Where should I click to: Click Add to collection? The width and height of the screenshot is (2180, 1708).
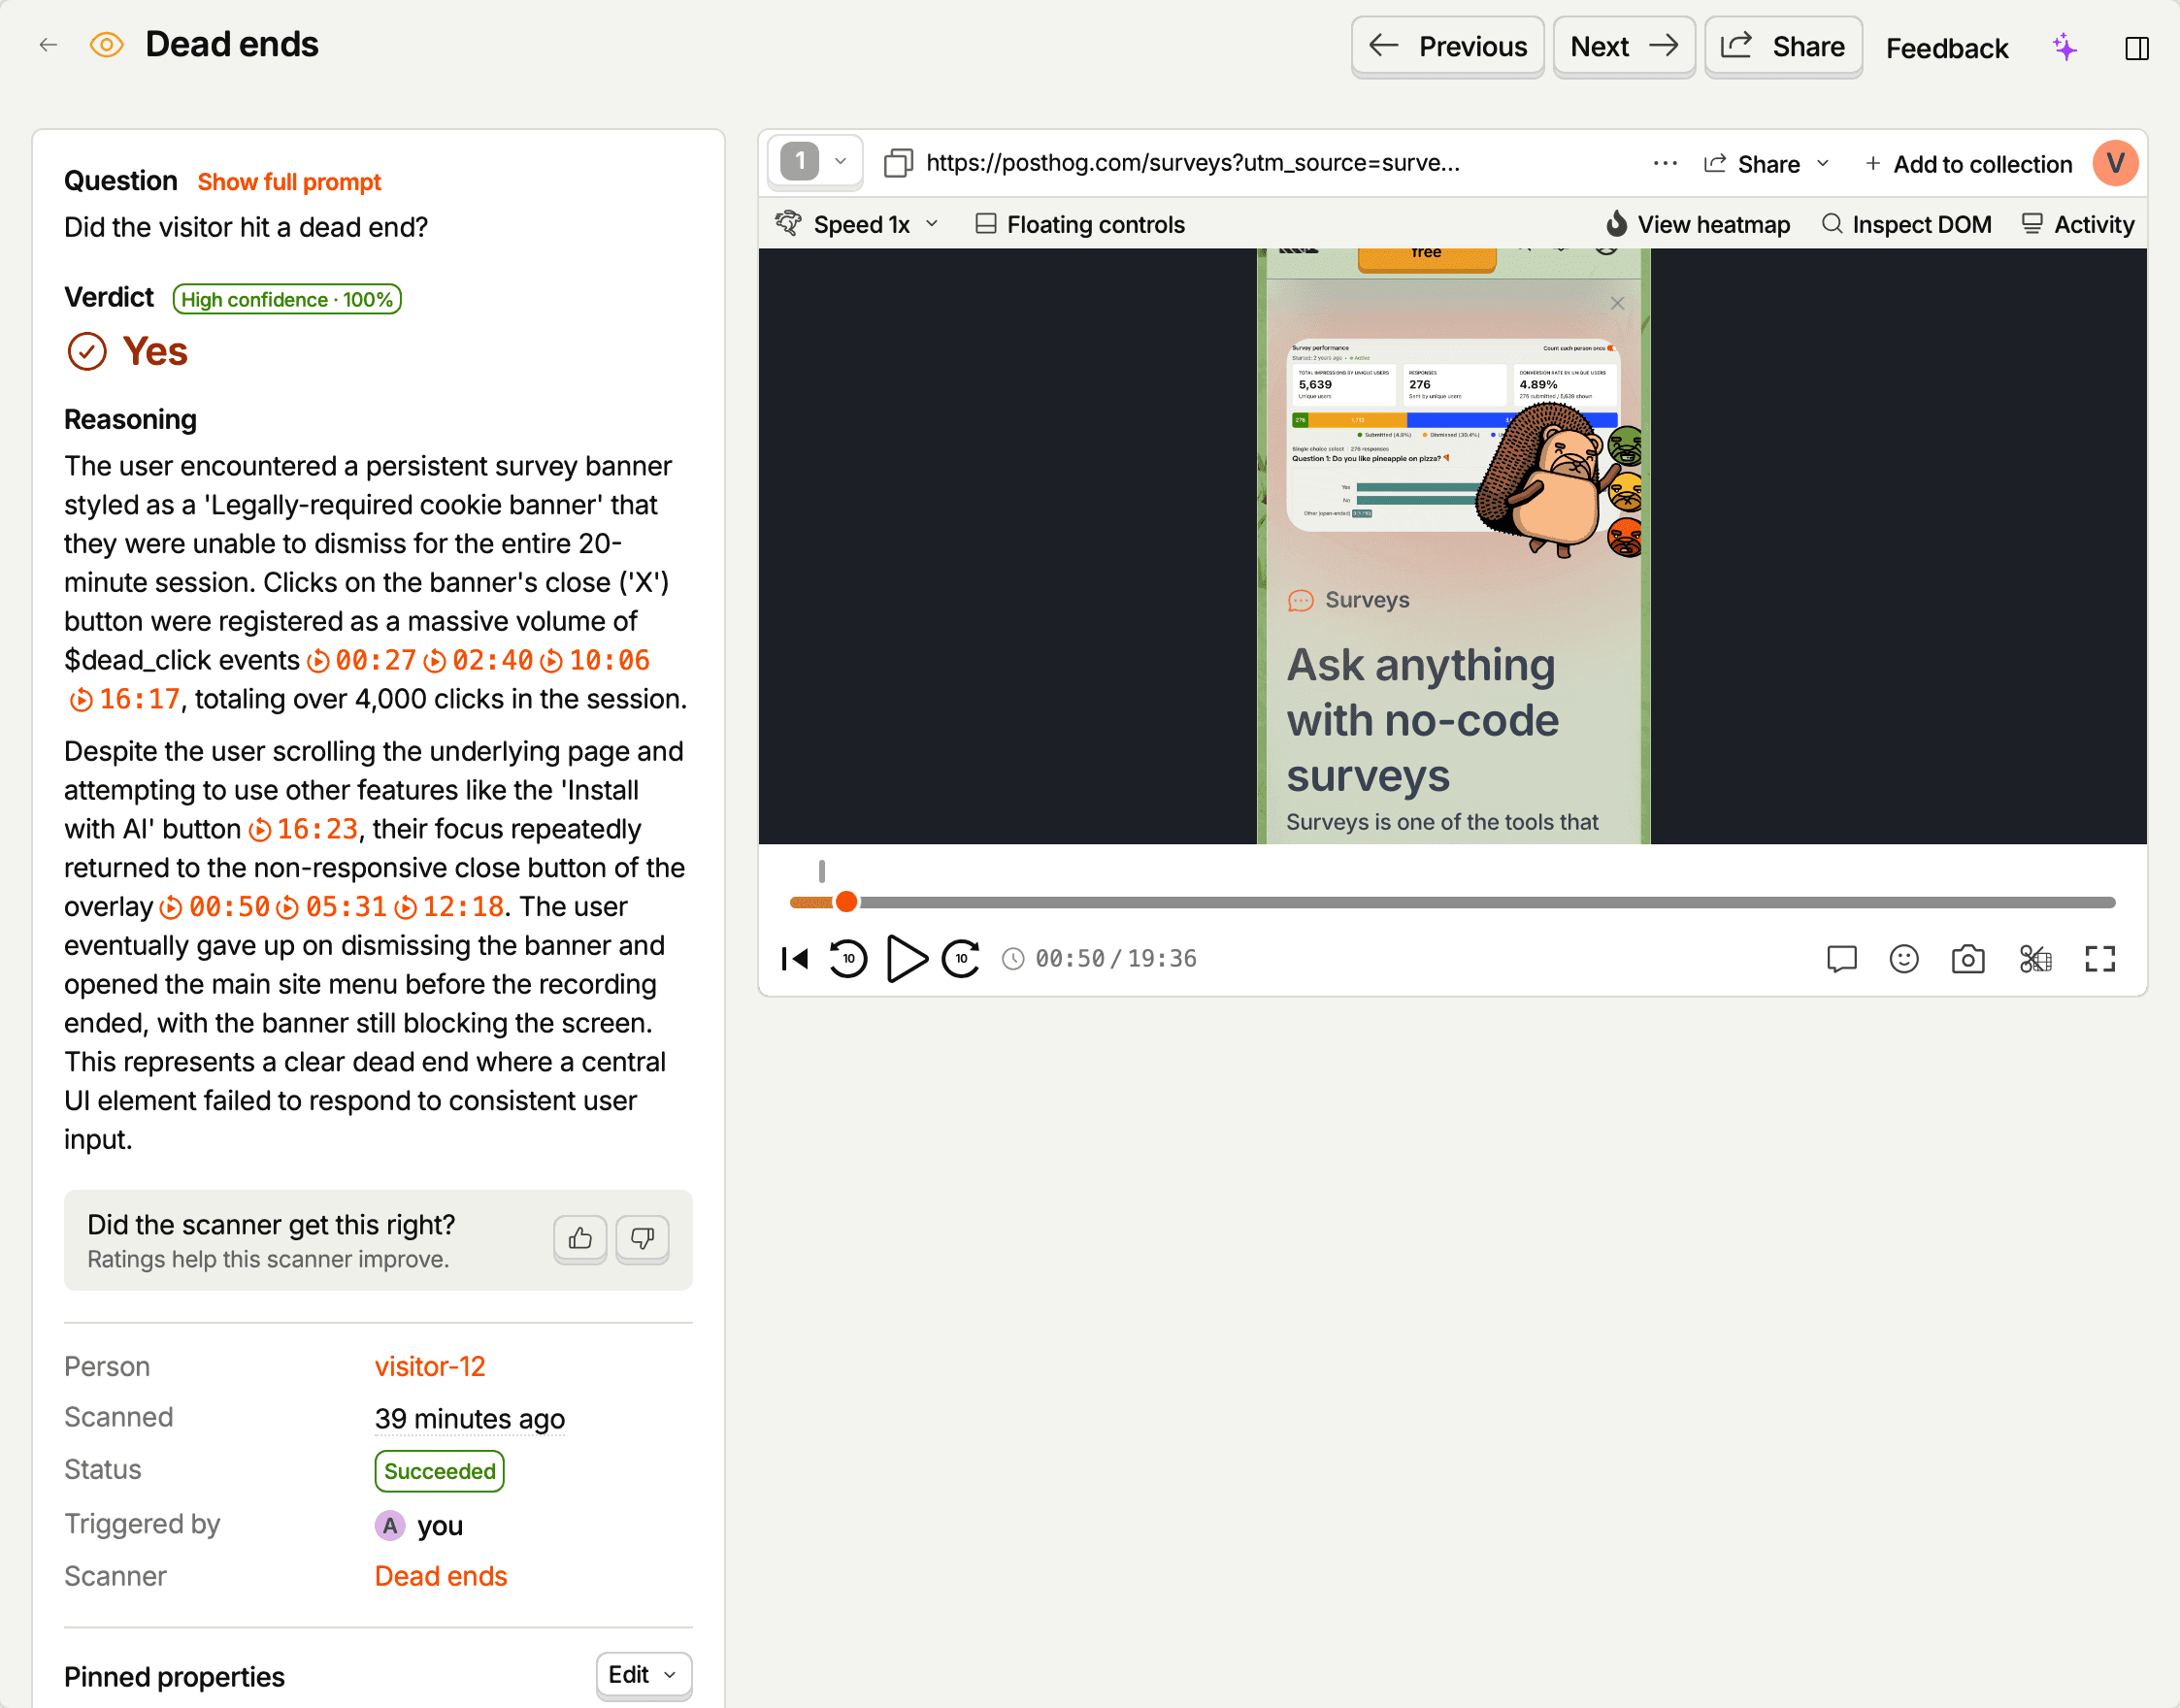tap(1967, 164)
